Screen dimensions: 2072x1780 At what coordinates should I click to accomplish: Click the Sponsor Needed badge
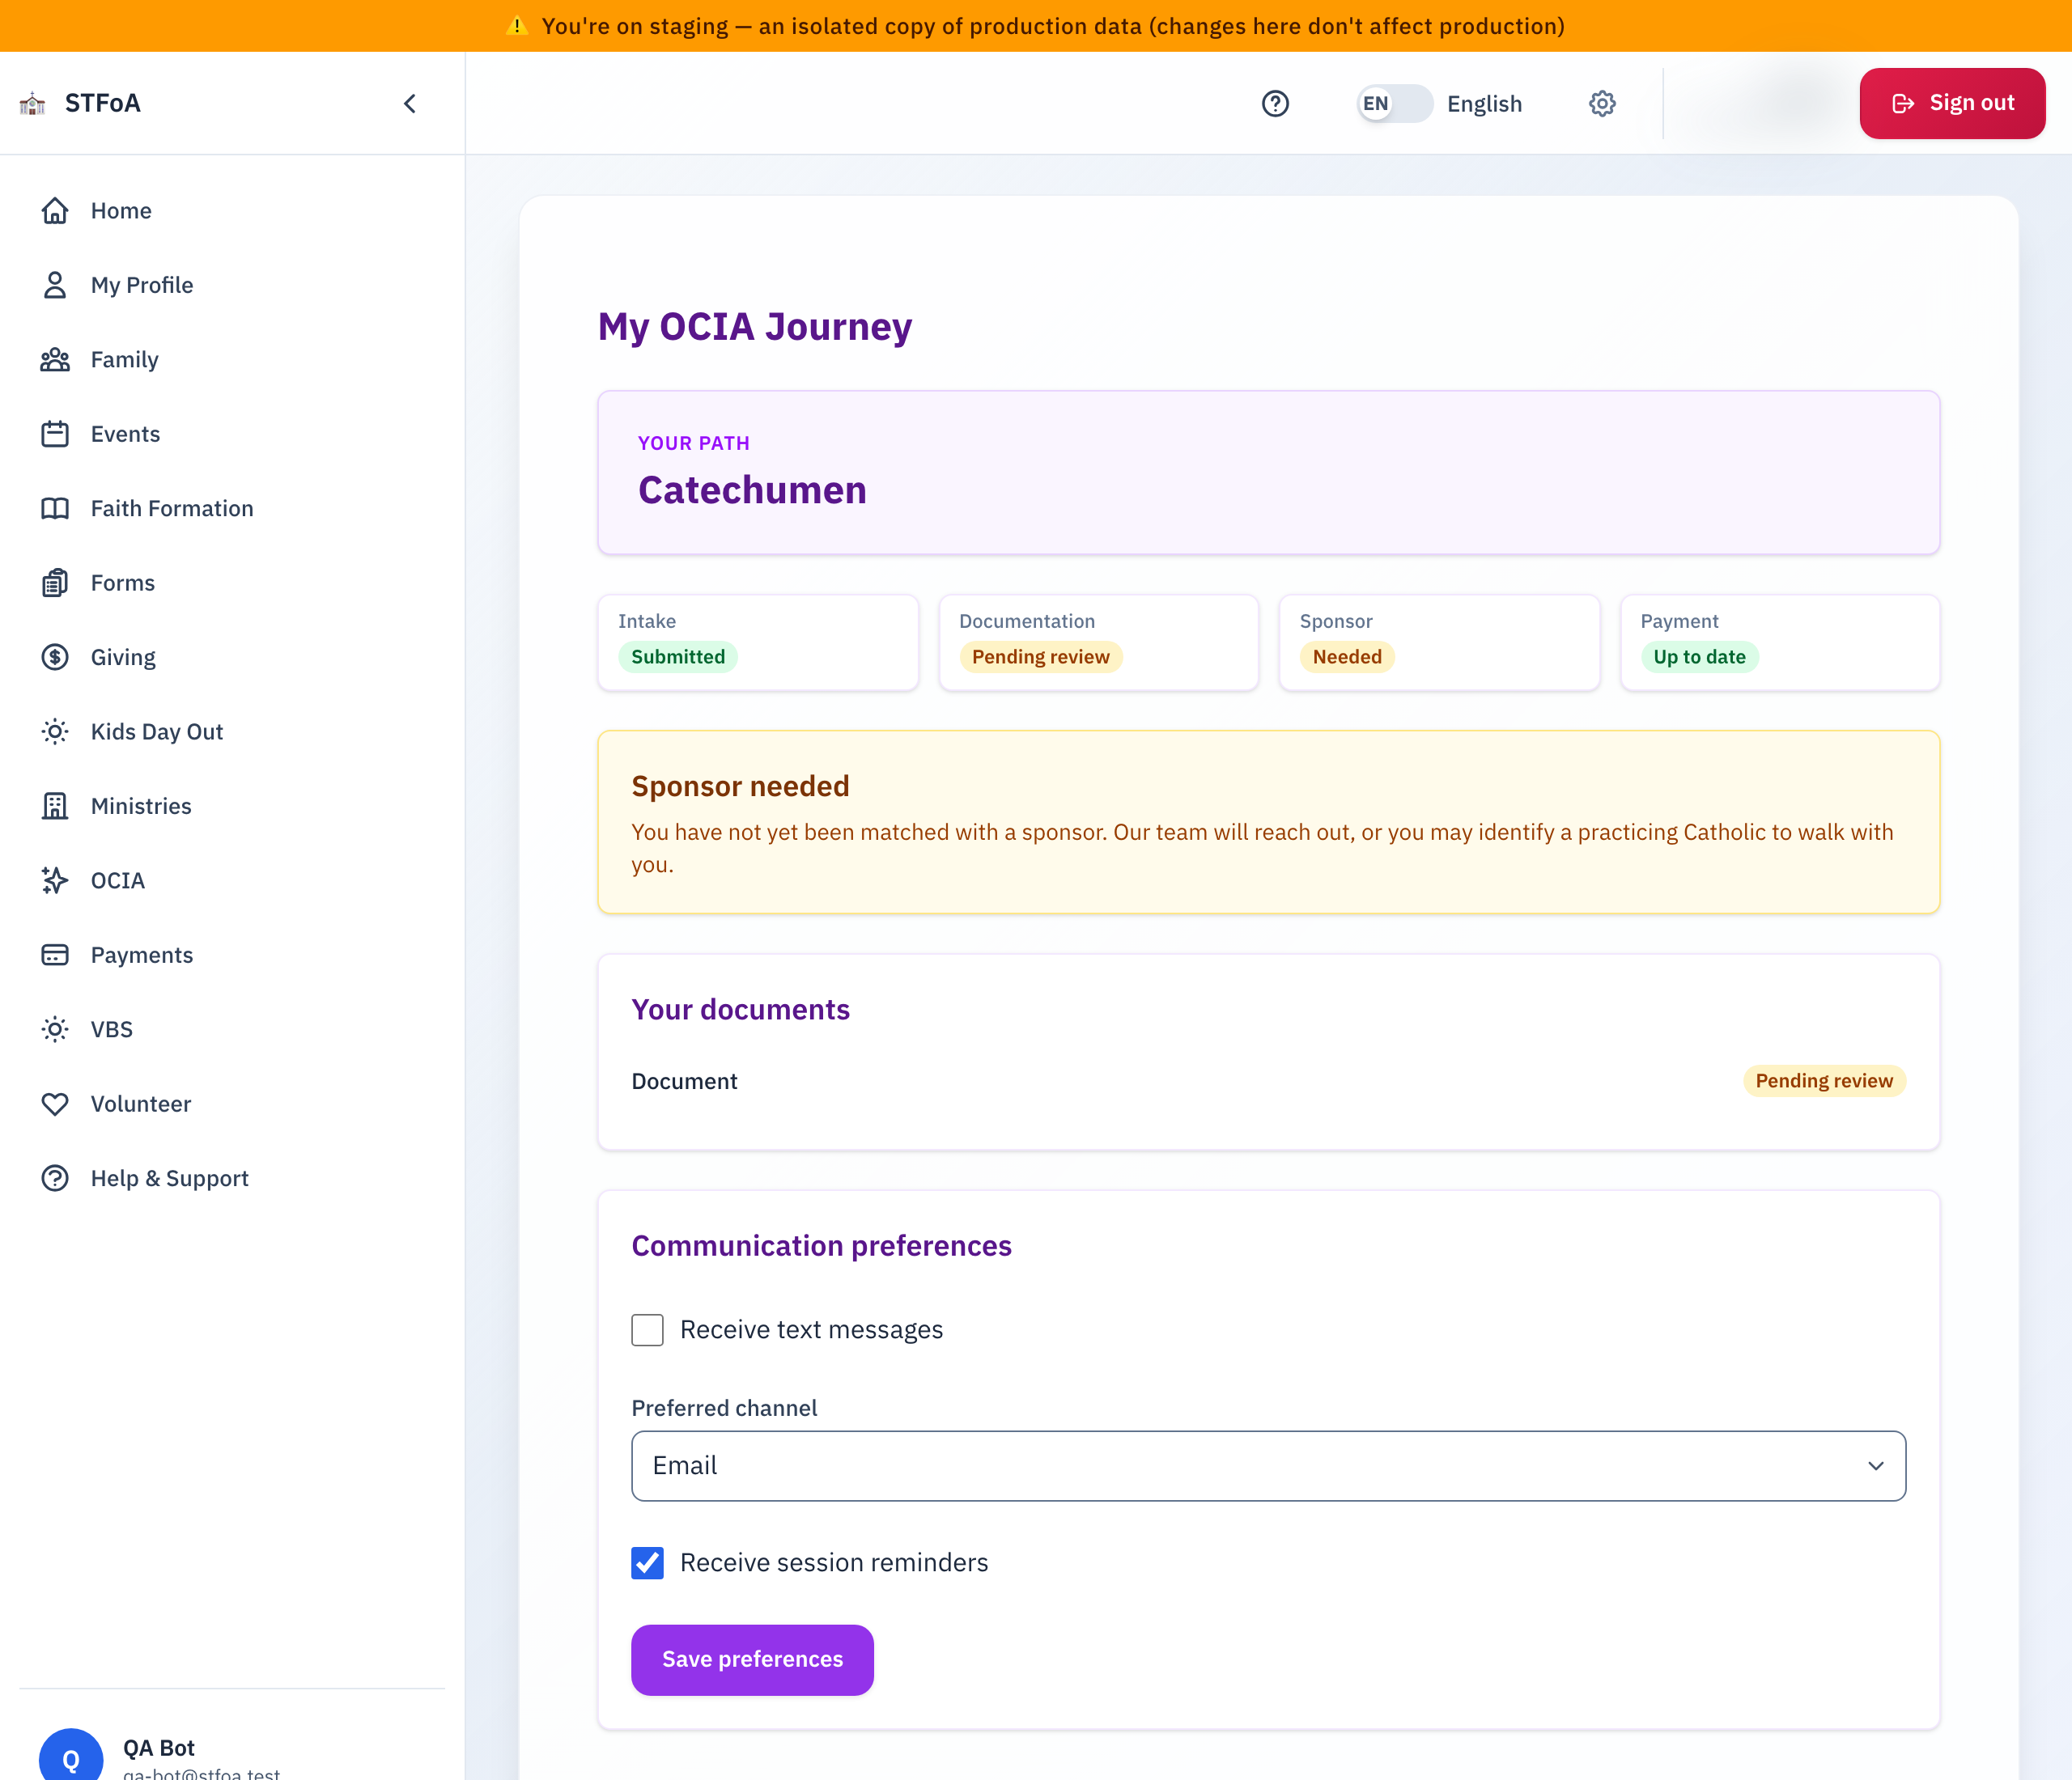[x=1347, y=657]
